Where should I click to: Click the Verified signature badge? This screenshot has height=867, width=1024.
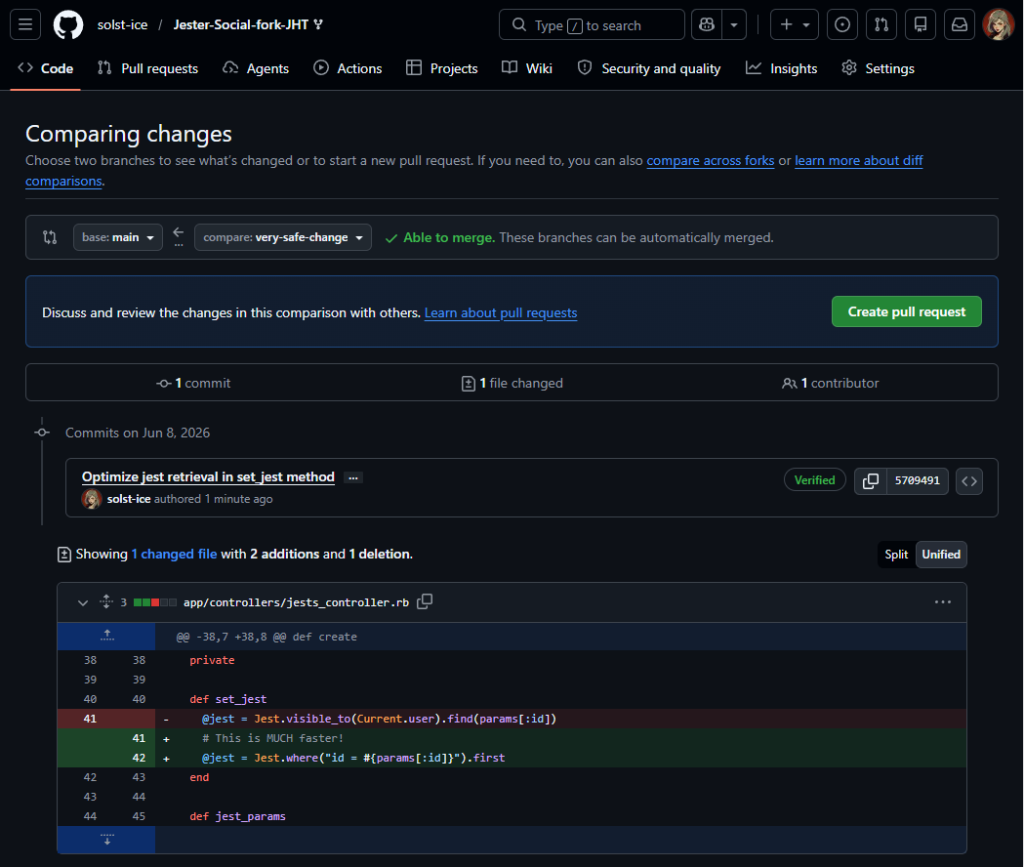[x=814, y=480]
